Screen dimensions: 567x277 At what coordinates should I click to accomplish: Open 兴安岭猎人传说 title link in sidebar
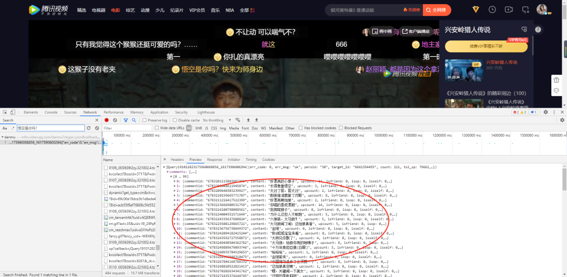501,62
